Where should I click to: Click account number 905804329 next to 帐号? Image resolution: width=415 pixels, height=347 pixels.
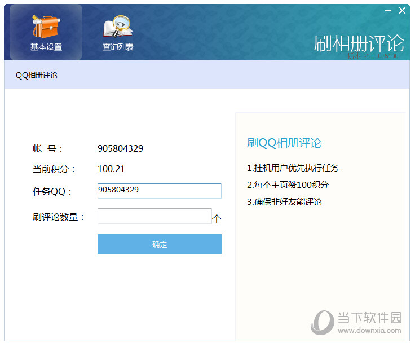[x=121, y=148]
